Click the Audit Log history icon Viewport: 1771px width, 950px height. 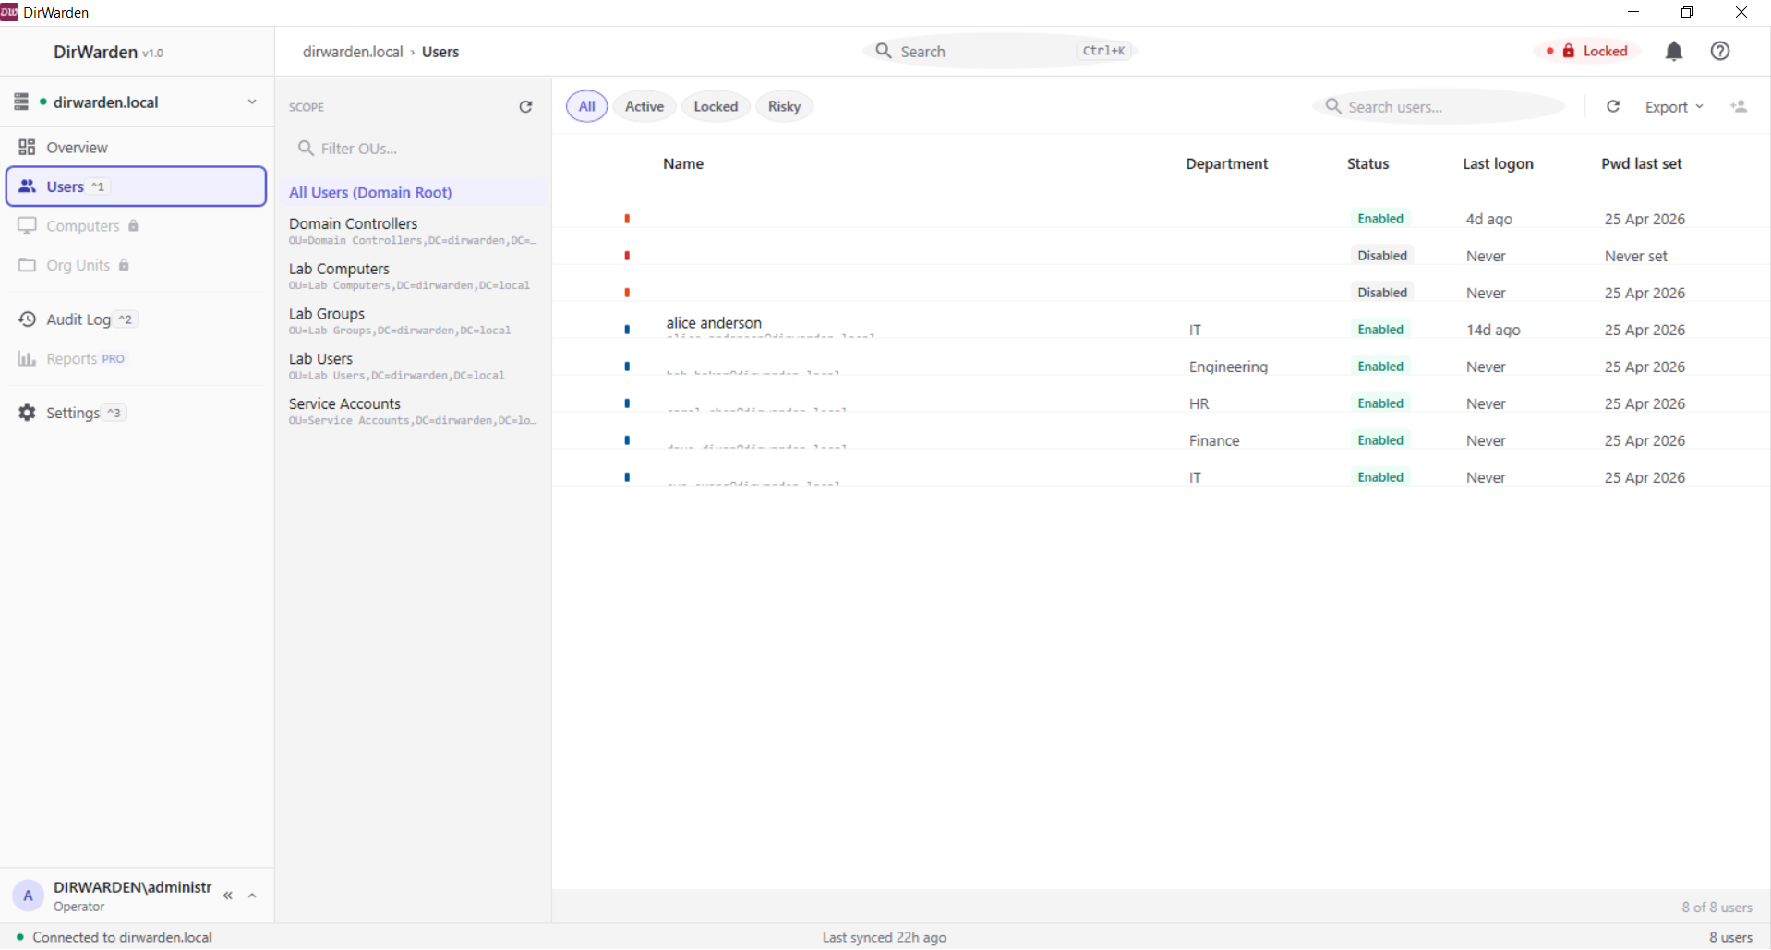click(27, 319)
